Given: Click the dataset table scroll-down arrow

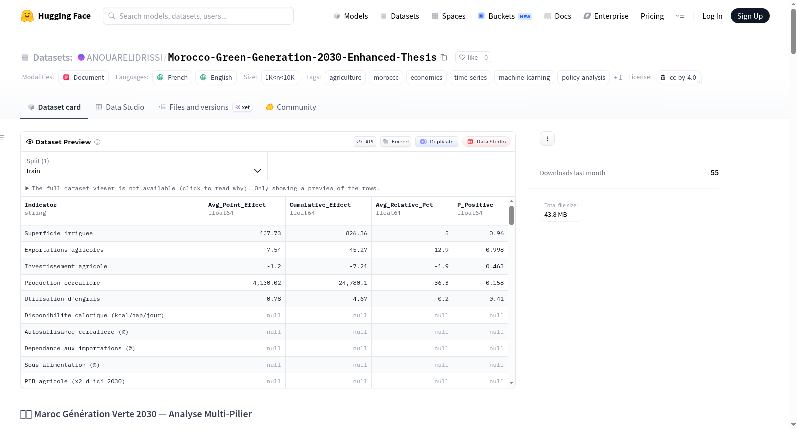Looking at the screenshot, I should [x=511, y=383].
